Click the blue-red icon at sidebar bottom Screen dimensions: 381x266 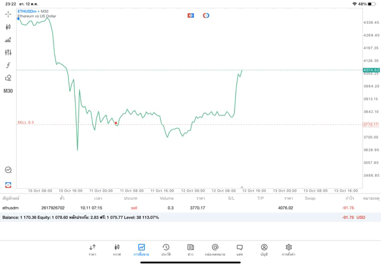pos(8,185)
